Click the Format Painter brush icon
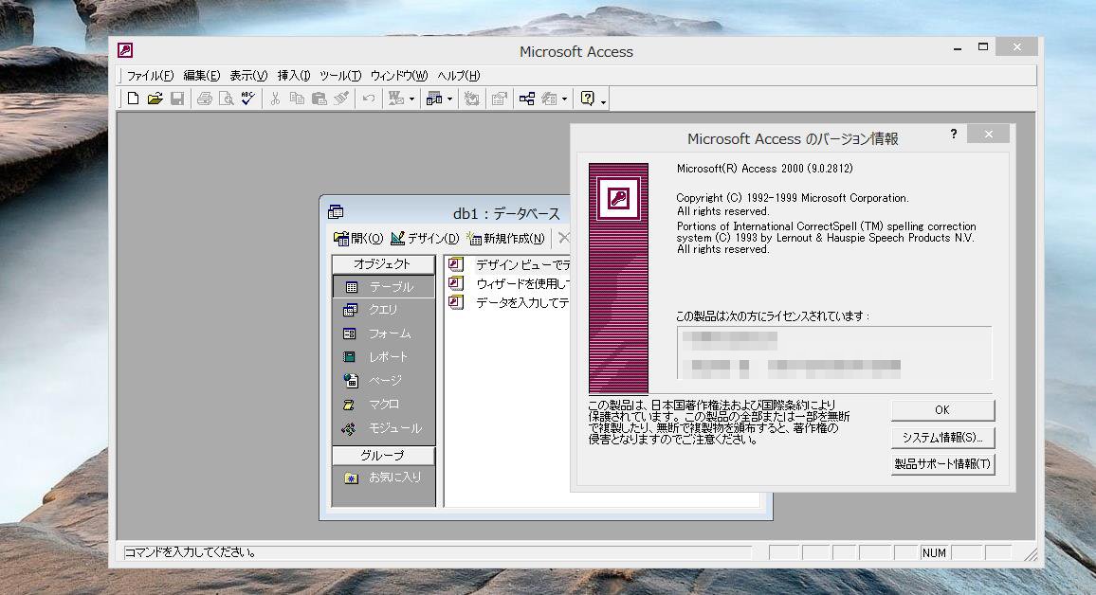Viewport: 1096px width, 595px height. tap(341, 99)
